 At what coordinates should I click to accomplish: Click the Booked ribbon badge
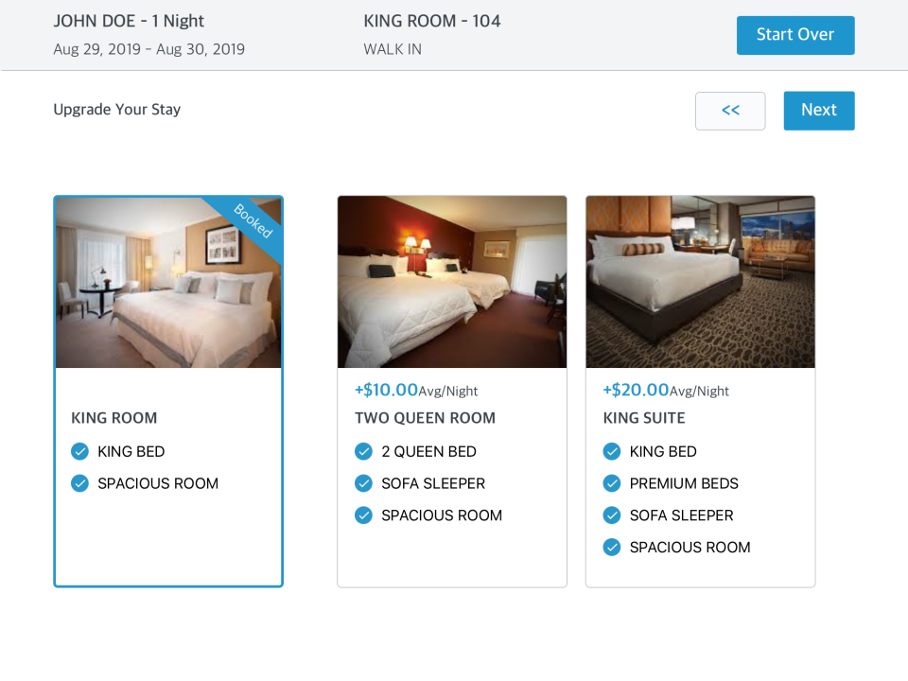[253, 221]
